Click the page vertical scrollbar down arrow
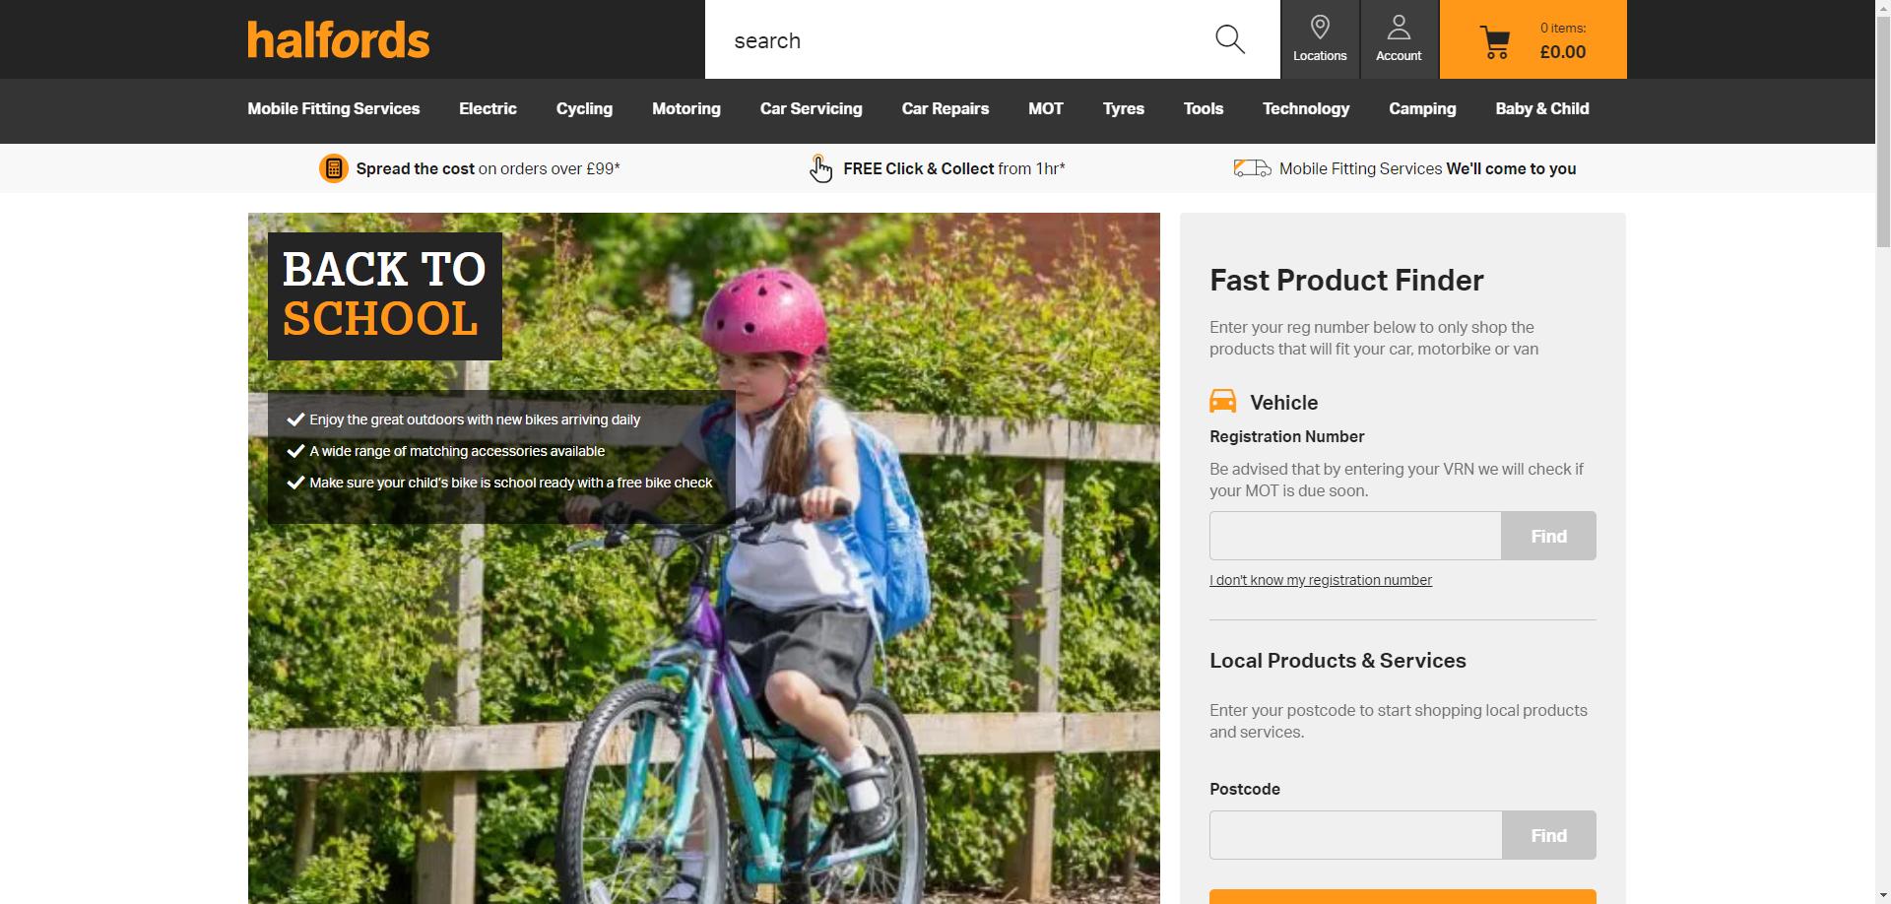This screenshot has width=1891, height=904. (x=1882, y=895)
